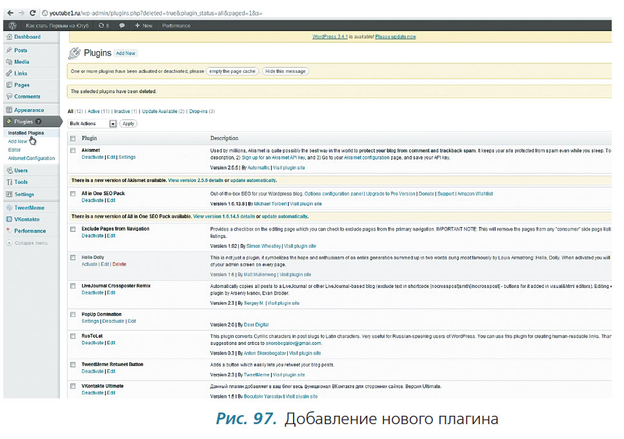
Task: Click the Performance sidebar icon
Action: 9,230
